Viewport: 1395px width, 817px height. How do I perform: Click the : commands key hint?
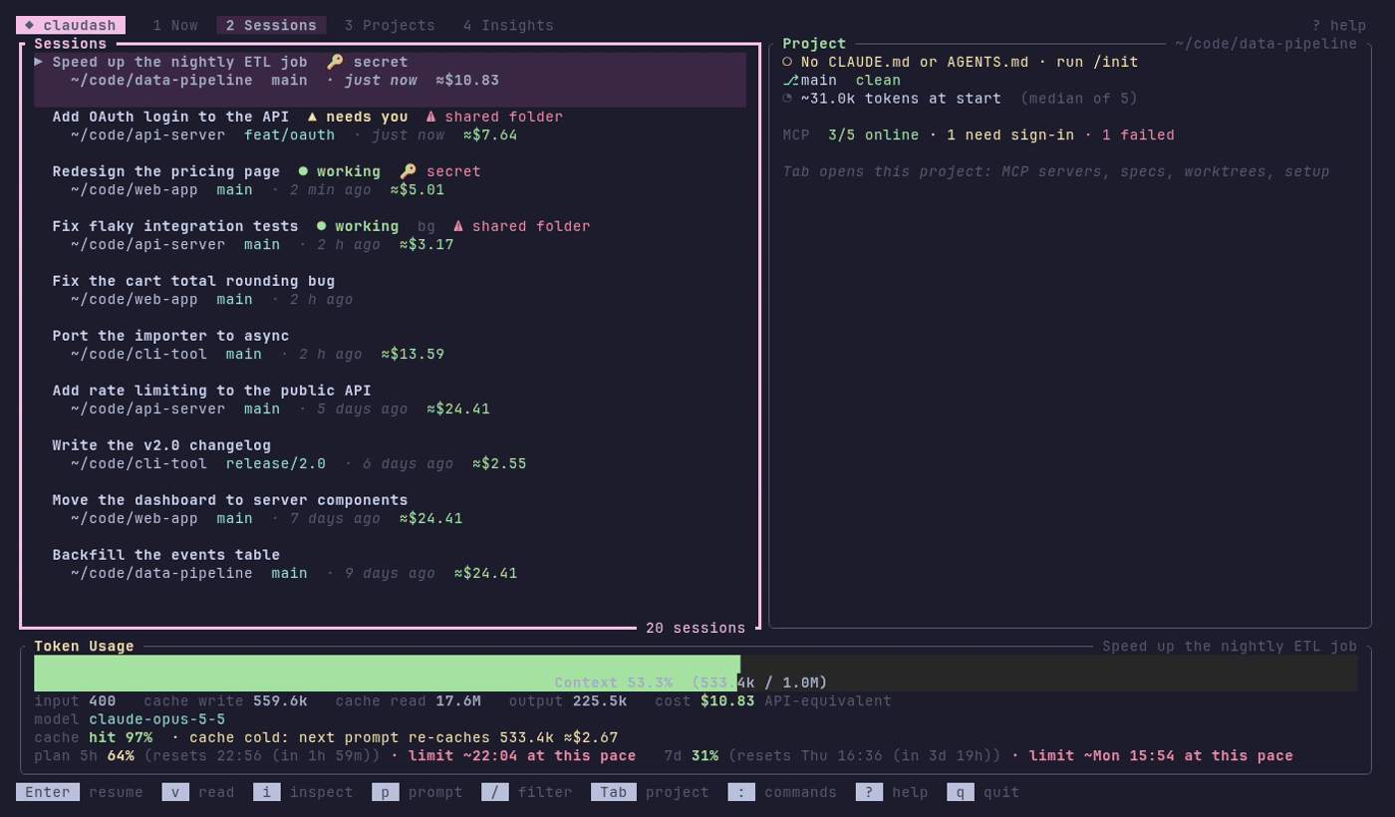coord(782,792)
